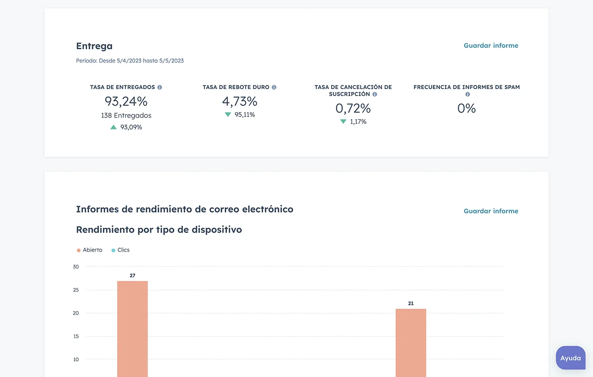
Task: Click info icon next to Tasa de entregados
Action: [x=160, y=87]
